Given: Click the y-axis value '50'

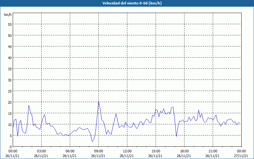Looking at the screenshot, I should point(10,36).
